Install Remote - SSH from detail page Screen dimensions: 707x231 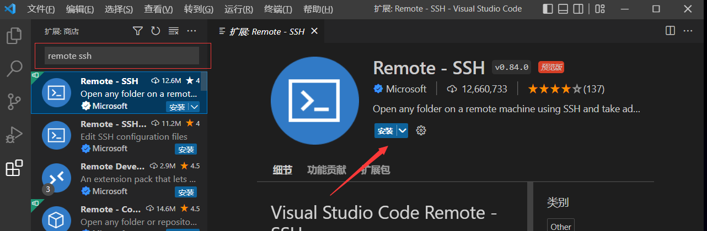(385, 130)
